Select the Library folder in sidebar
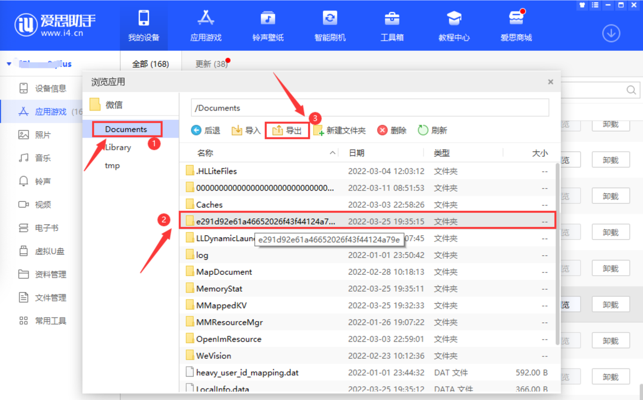 tap(118, 147)
